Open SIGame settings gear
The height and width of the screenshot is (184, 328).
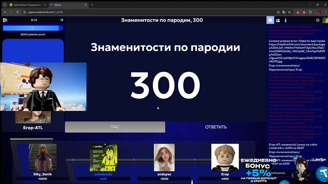pos(318,20)
